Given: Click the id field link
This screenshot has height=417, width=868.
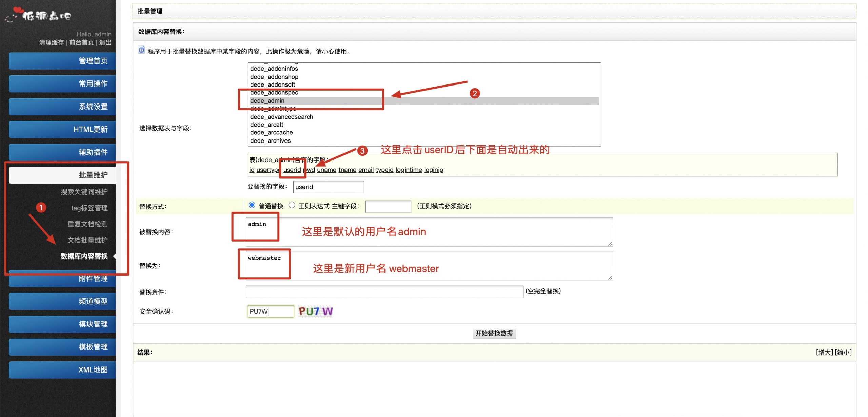Looking at the screenshot, I should point(252,170).
